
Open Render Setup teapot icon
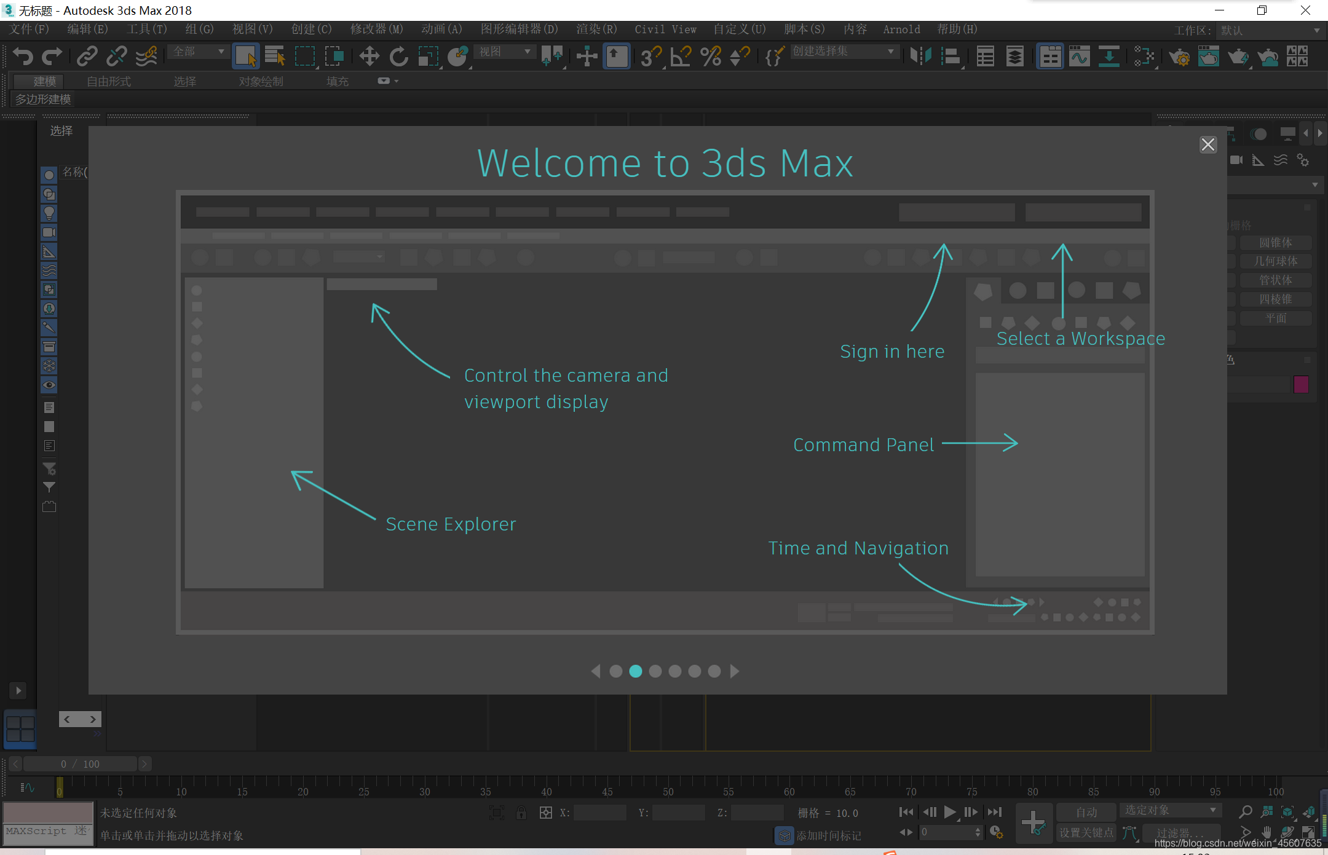coord(1179,57)
